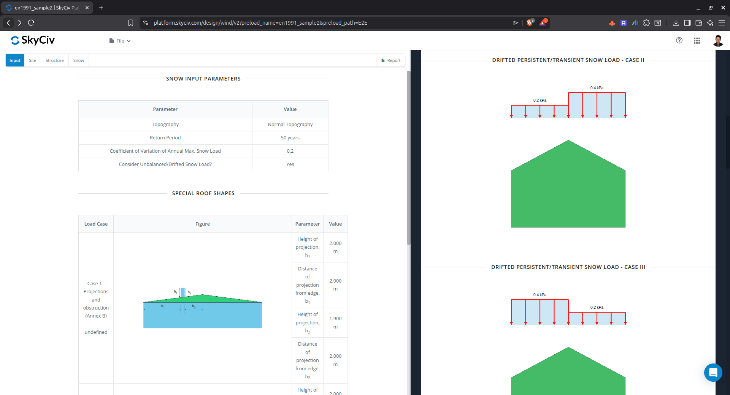Click the SkyCiv logo

pos(33,40)
